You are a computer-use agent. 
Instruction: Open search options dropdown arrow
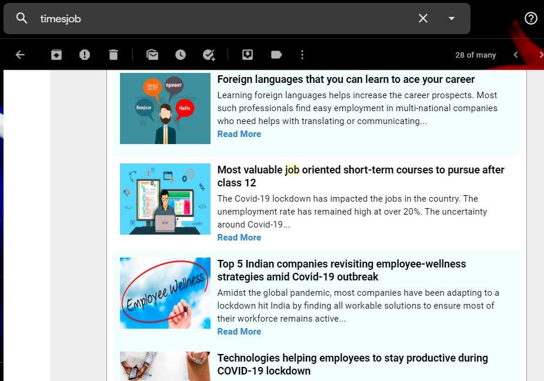[x=451, y=18]
